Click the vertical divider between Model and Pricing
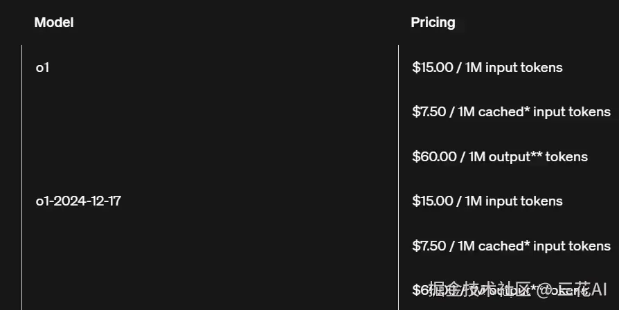 point(398,177)
